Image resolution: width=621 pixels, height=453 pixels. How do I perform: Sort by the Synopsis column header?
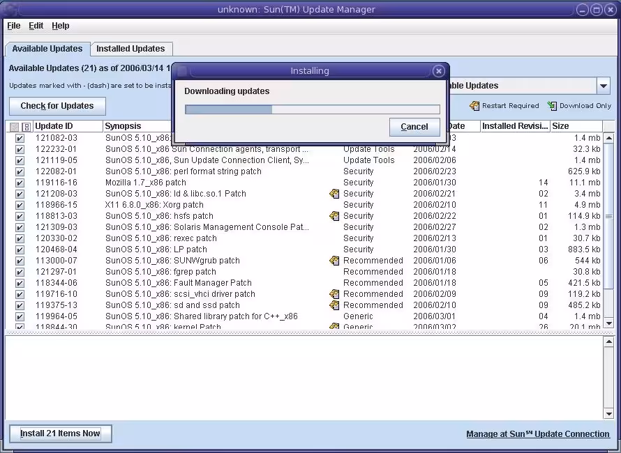(137, 126)
